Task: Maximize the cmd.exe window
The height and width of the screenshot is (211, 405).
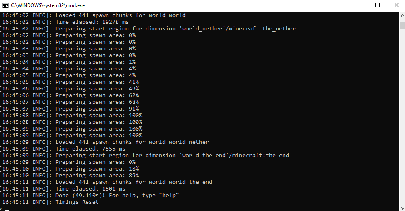Action: coord(377,5)
